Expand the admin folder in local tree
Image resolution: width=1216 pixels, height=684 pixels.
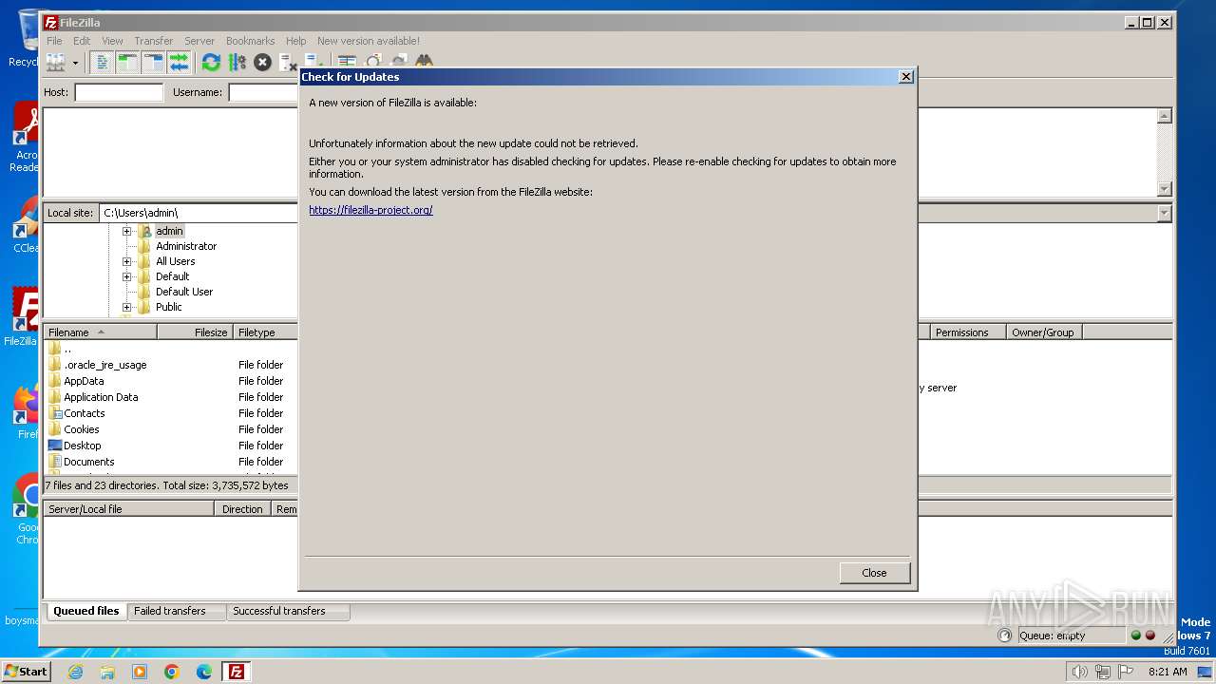pyautogui.click(x=126, y=231)
